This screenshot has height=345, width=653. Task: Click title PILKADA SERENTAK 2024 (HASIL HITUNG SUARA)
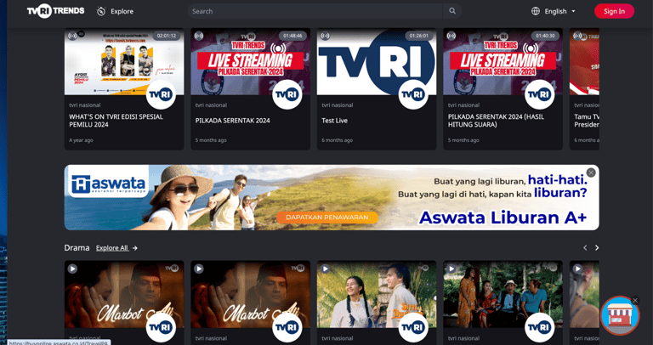coord(496,121)
